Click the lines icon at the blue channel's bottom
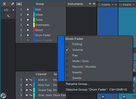The height and width of the screenshot is (99, 136). coord(114,96)
